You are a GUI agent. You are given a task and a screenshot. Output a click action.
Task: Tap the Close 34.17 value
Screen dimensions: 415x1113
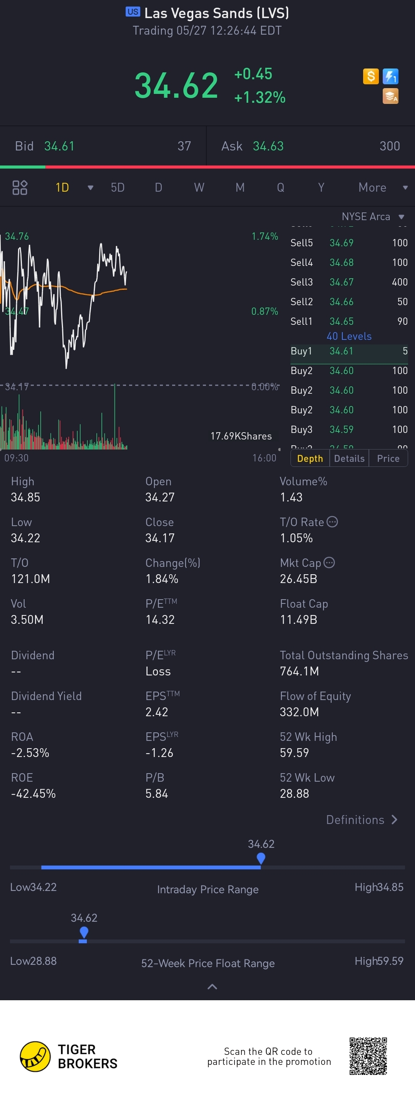160,538
